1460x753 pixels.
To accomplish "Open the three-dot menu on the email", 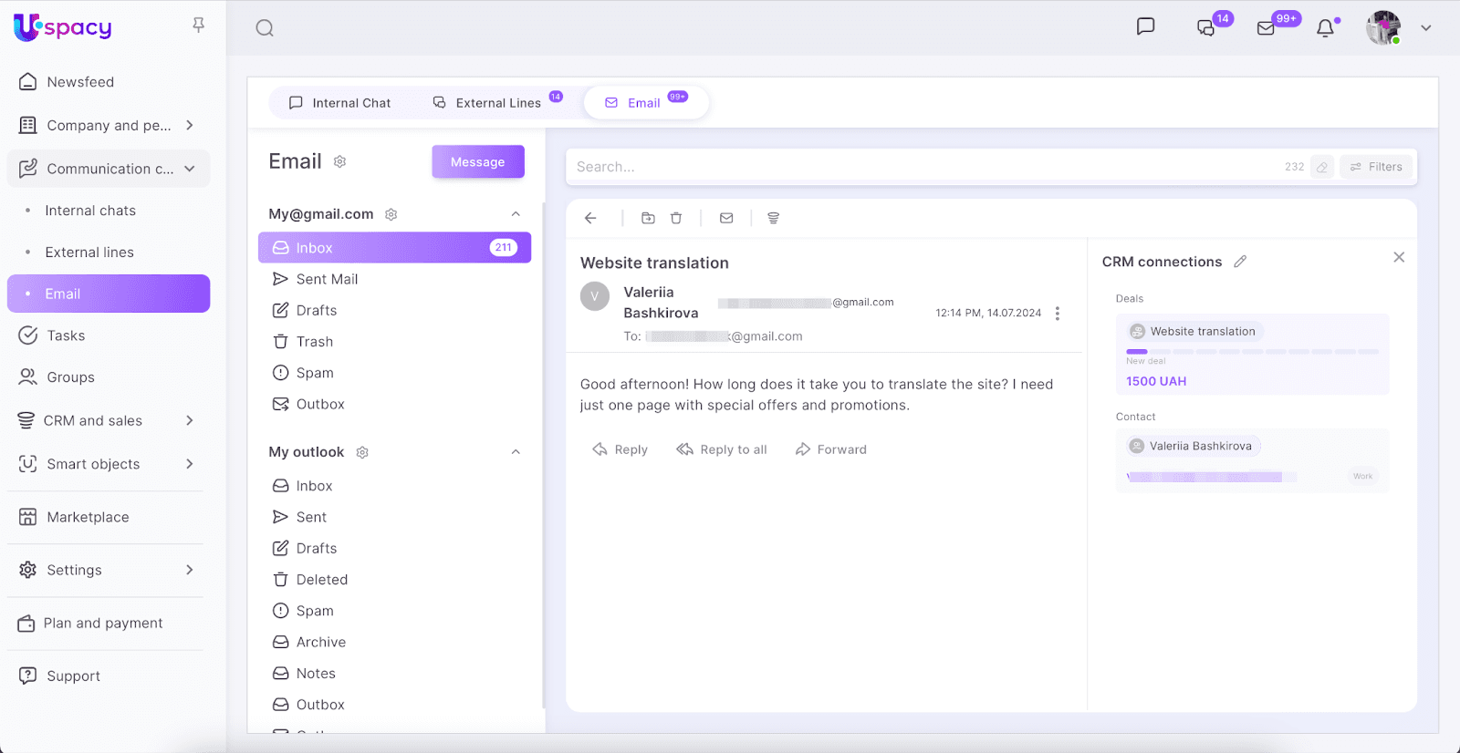I will pos(1058,314).
